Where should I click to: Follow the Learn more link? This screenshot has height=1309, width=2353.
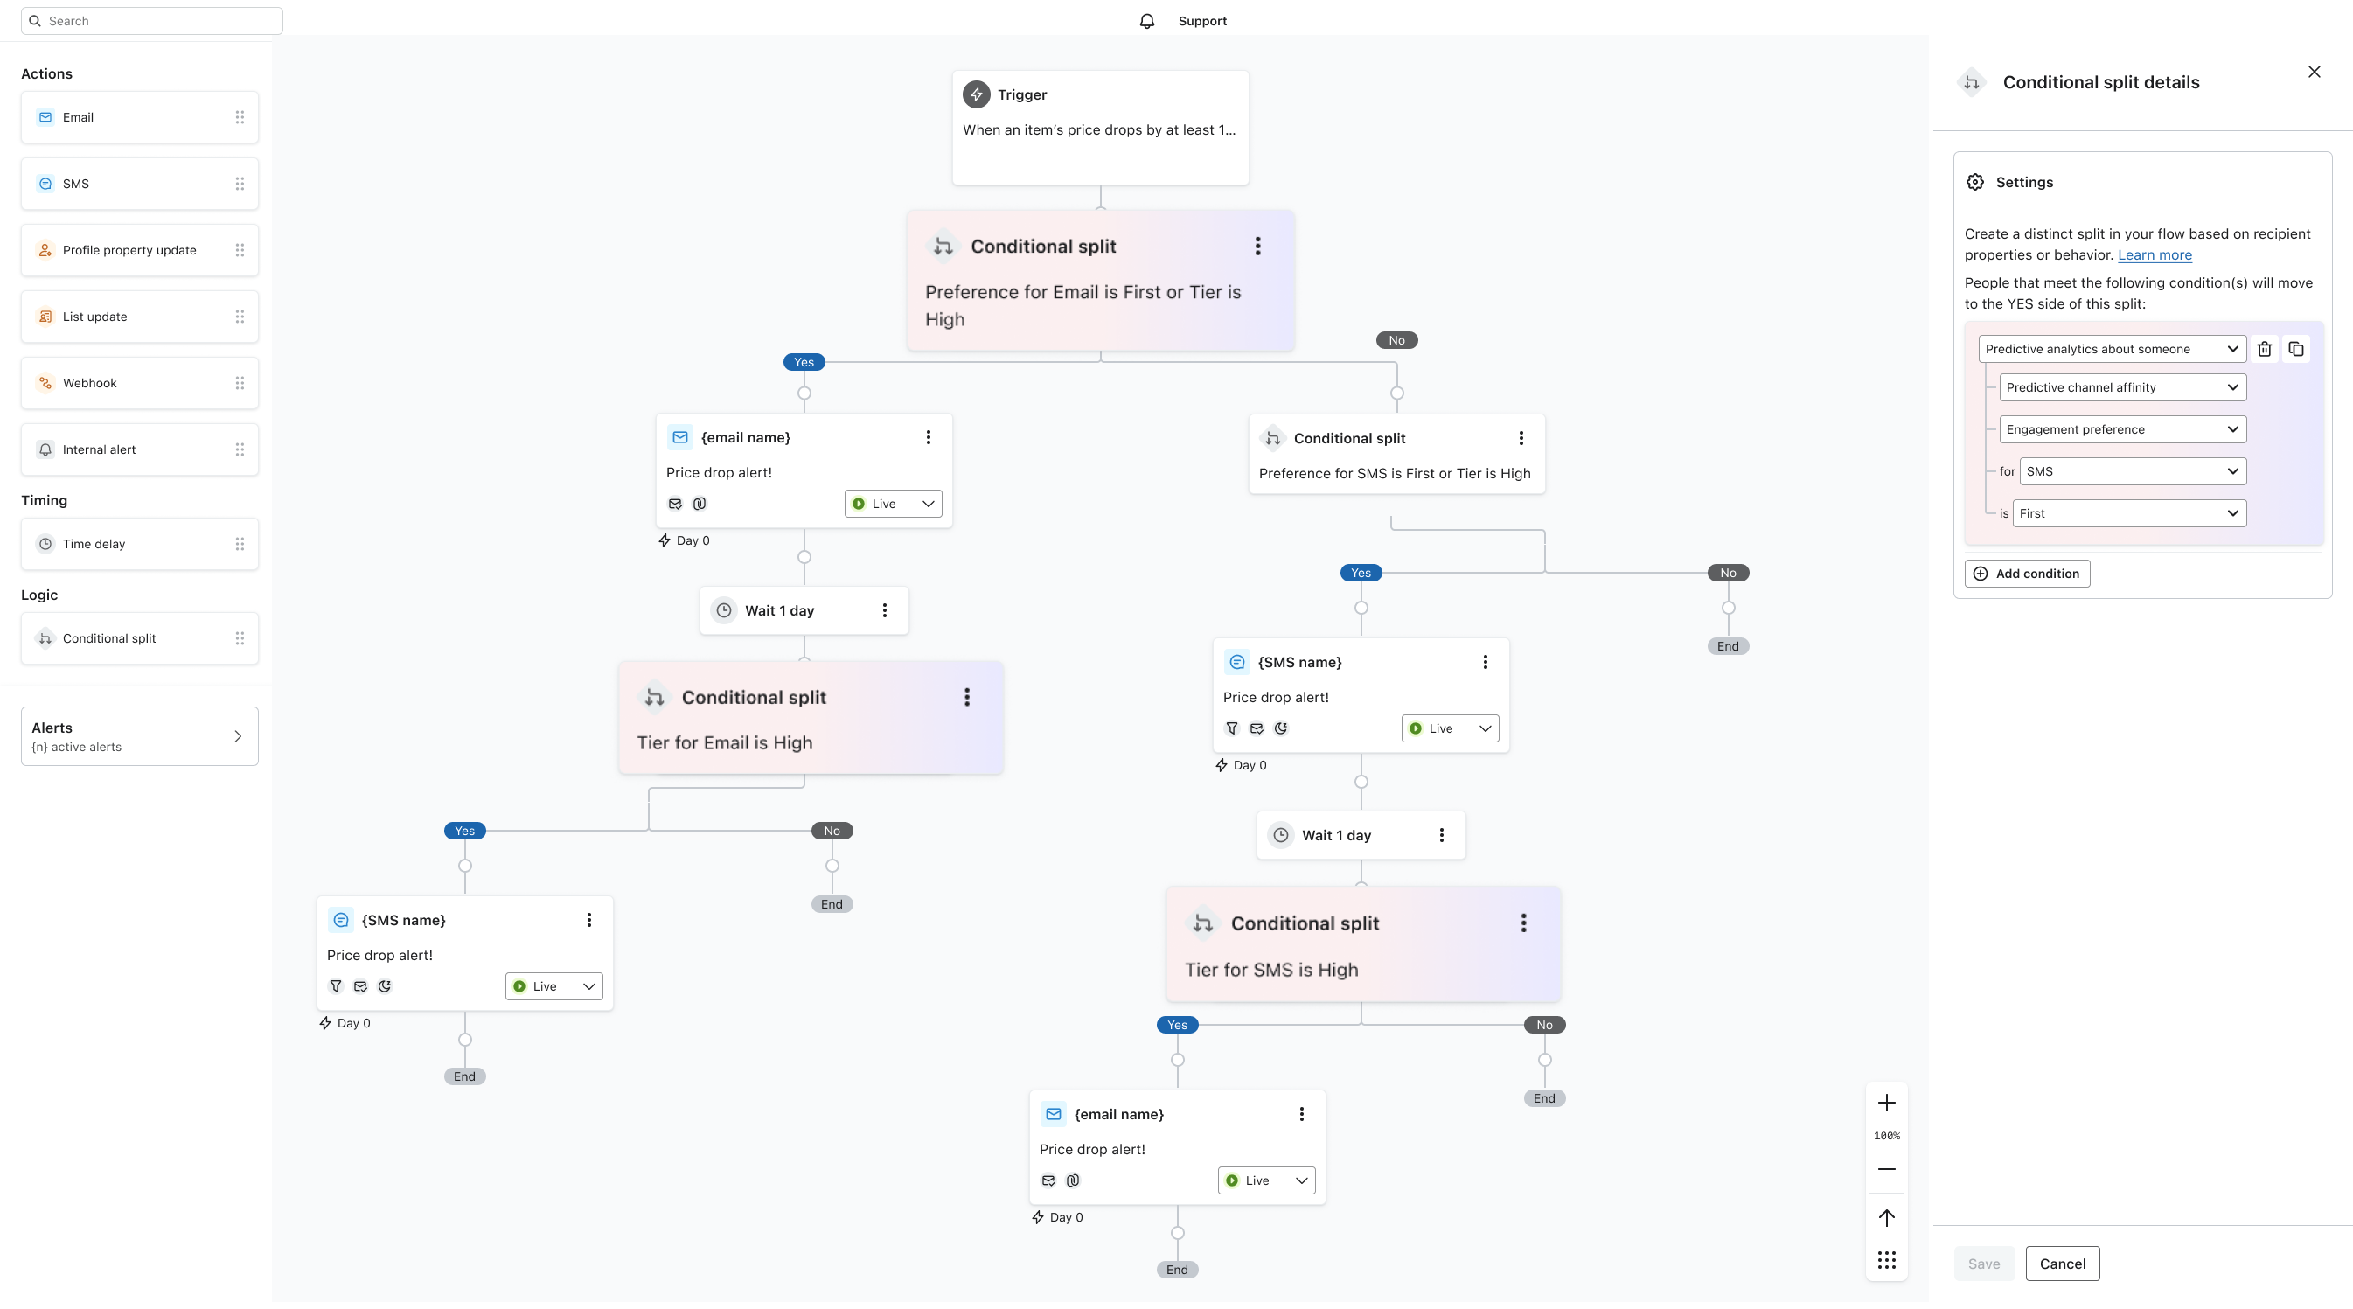tap(2154, 254)
